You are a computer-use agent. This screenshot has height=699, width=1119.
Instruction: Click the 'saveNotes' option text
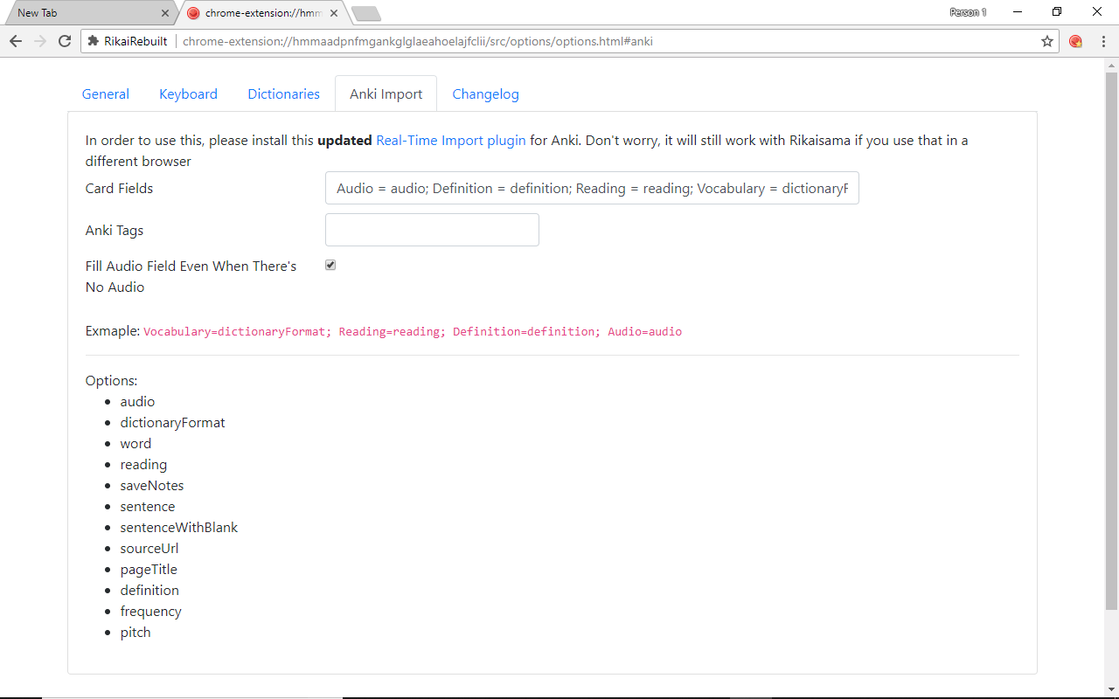[152, 486]
